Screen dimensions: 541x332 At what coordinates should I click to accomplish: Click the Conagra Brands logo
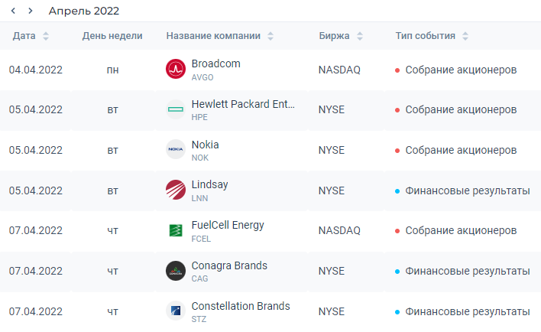pyautogui.click(x=176, y=271)
